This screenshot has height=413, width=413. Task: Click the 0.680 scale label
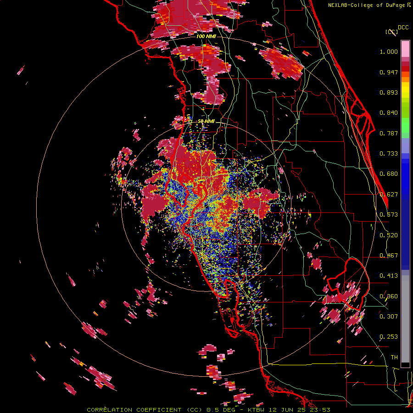389,174
